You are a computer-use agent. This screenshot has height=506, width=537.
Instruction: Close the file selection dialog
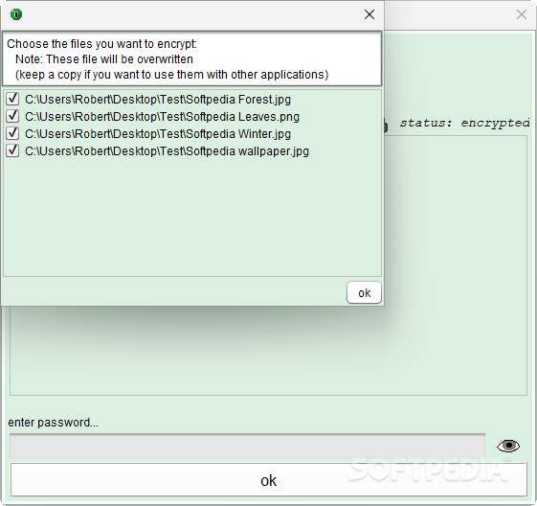[369, 14]
